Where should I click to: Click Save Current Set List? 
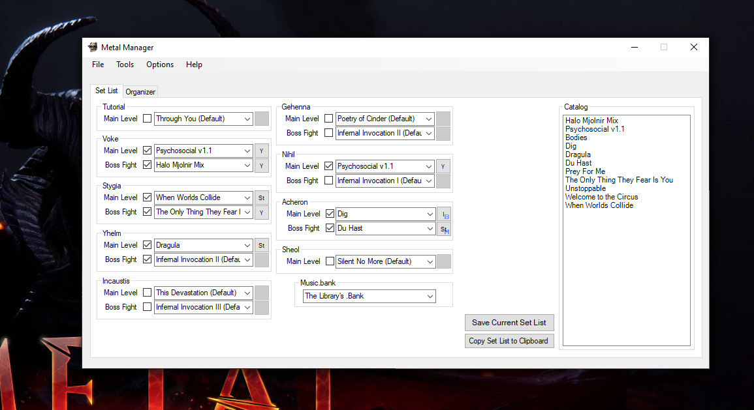pos(509,322)
